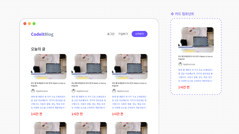Click second card's author avatar icon

[x=74, y=91]
